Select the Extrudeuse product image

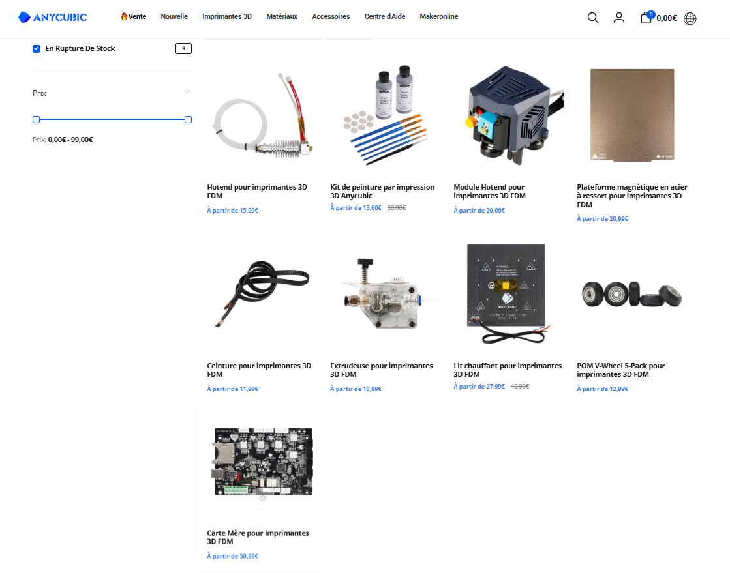[x=385, y=295]
